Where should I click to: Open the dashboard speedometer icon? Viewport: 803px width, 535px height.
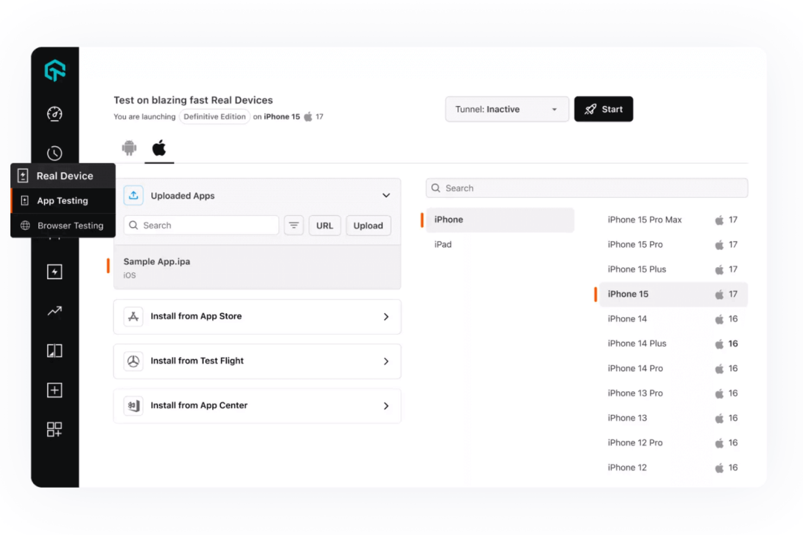(x=55, y=114)
